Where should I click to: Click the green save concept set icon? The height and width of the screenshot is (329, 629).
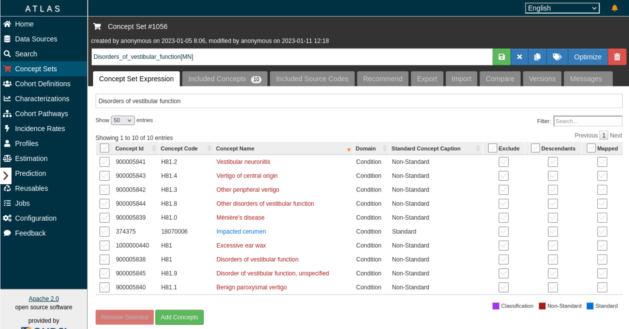tap(501, 57)
